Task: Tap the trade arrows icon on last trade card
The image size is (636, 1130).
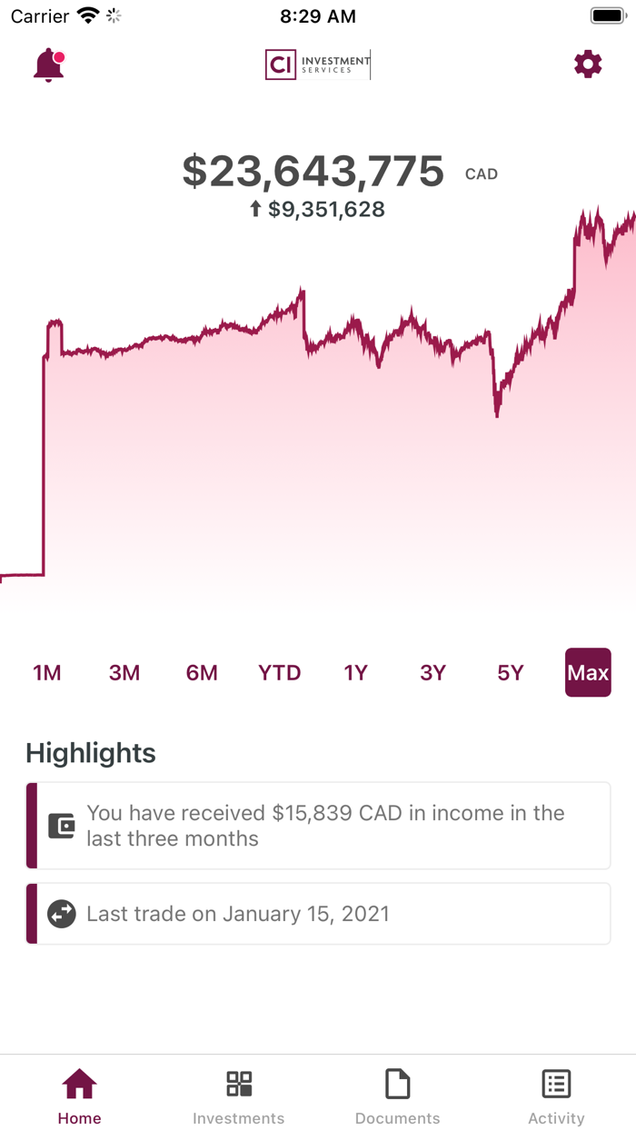Action: point(61,914)
